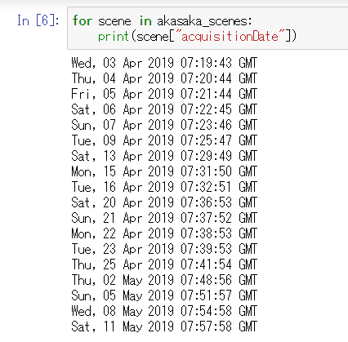Click the 'in' keyword in the loop
The height and width of the screenshot is (342, 348).
(x=145, y=20)
